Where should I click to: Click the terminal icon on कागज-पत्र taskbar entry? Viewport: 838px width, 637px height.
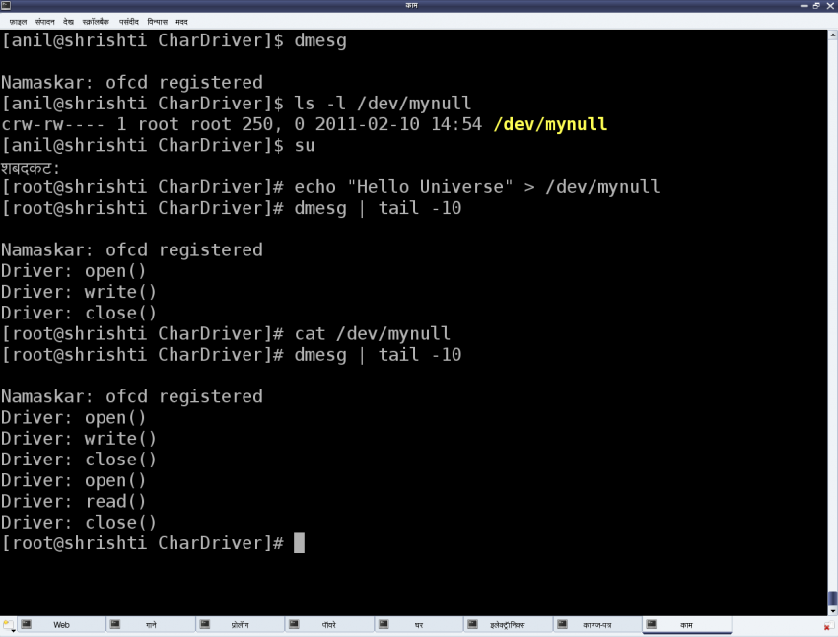click(562, 624)
